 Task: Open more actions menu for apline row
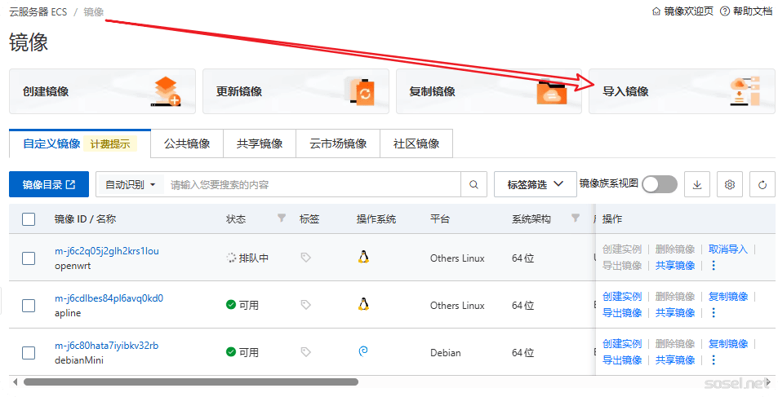pyautogui.click(x=714, y=313)
